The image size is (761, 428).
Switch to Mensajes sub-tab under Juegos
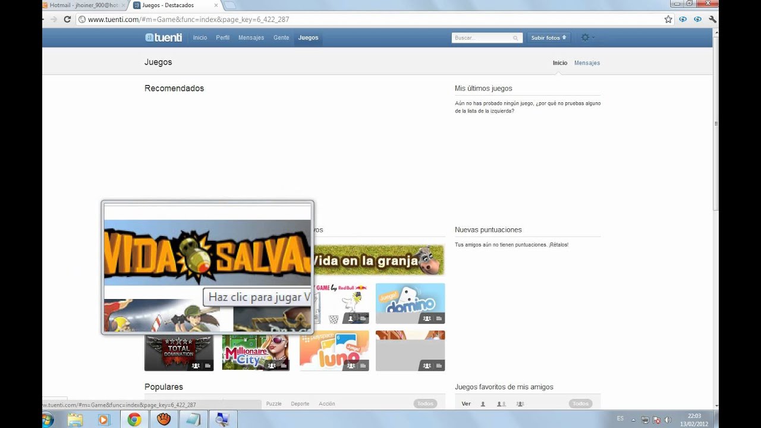587,63
